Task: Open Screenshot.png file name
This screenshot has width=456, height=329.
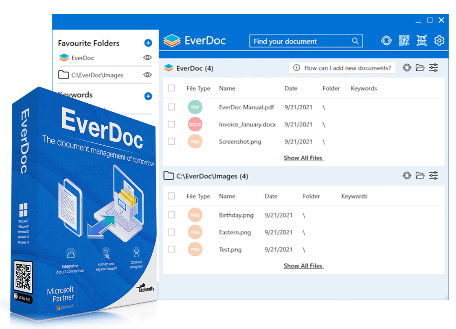Action: click(240, 142)
